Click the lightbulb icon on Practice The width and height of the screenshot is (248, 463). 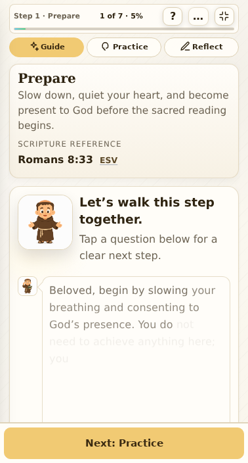[x=105, y=46]
